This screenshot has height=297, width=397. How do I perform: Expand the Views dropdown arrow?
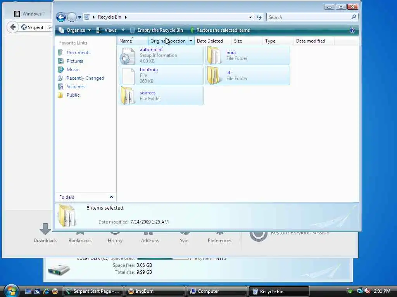click(123, 30)
